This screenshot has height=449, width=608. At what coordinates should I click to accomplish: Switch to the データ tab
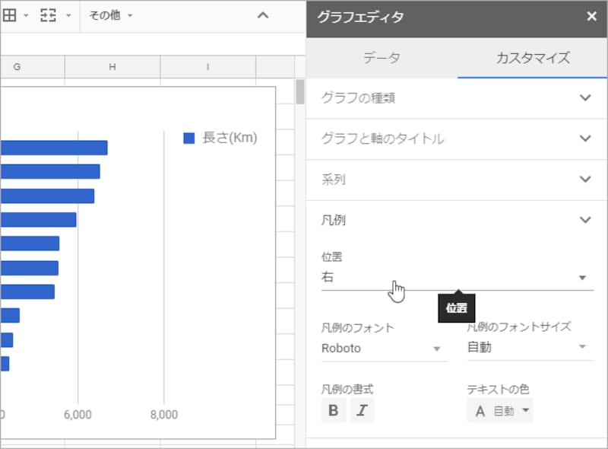[383, 57]
